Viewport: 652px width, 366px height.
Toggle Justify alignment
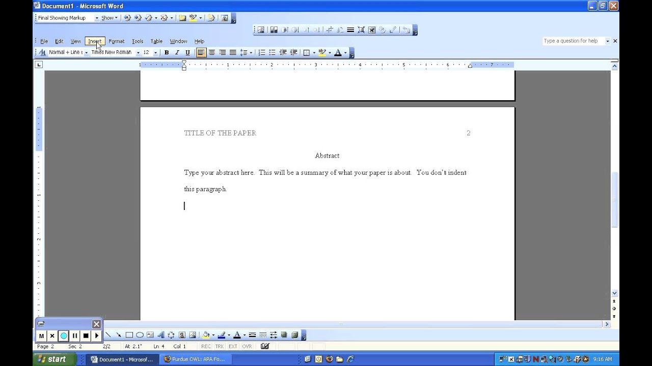point(233,52)
